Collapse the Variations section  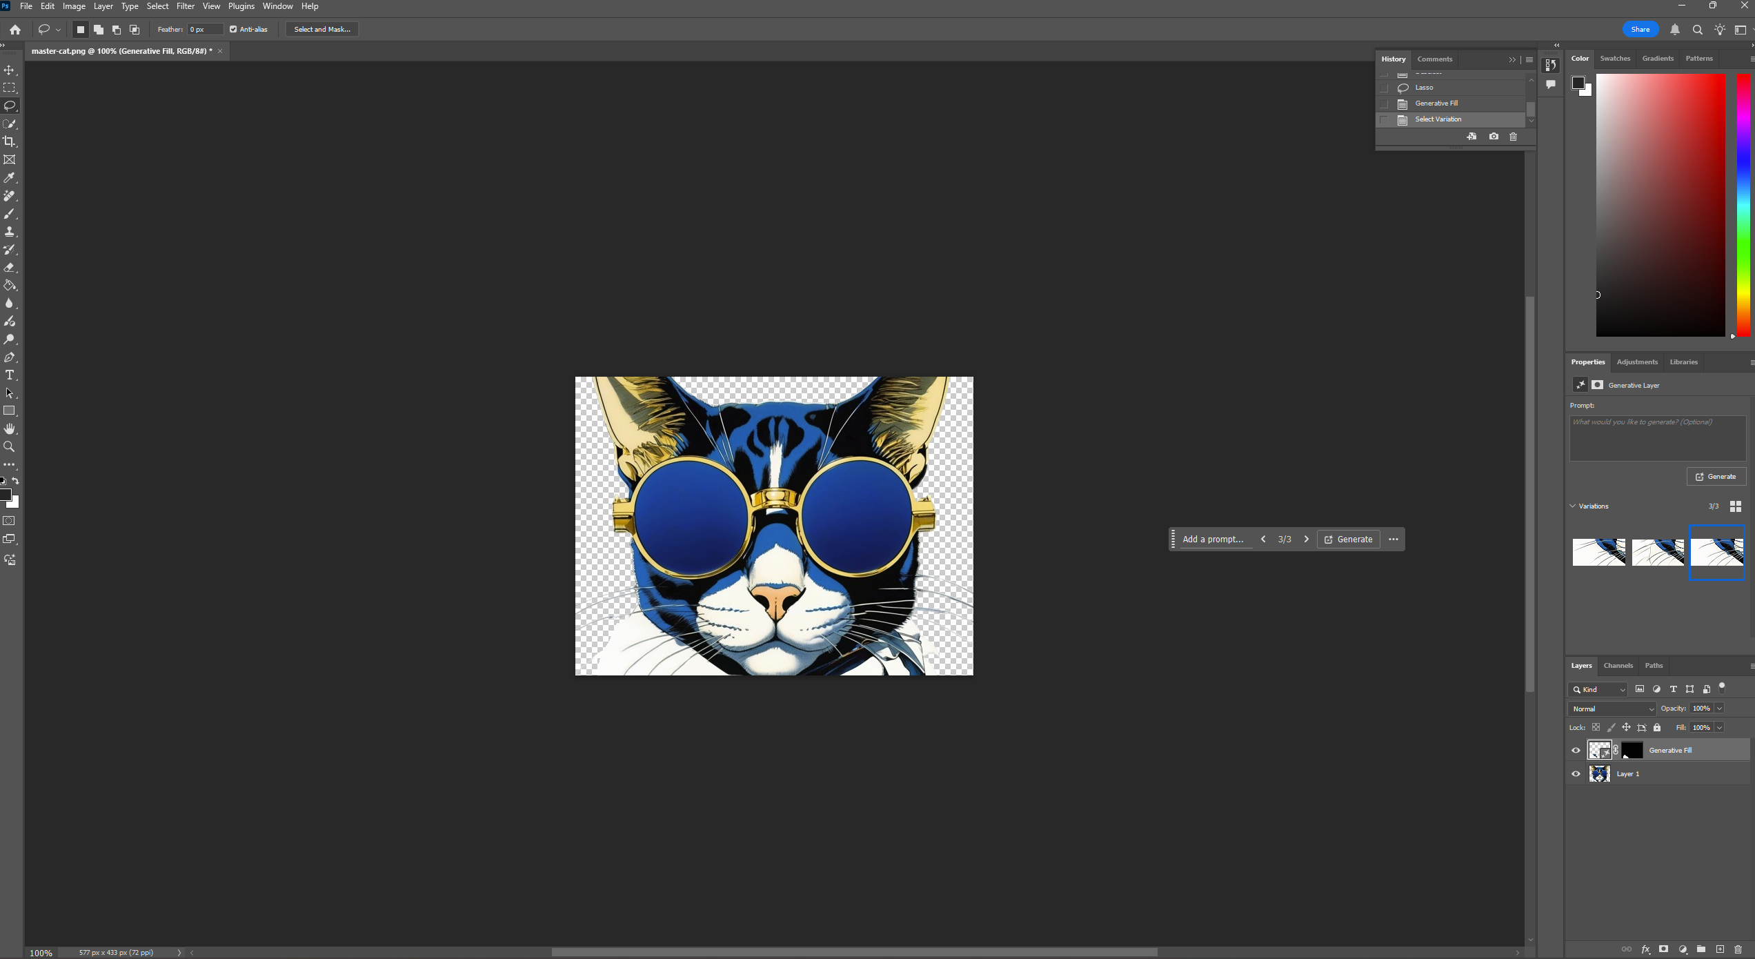(1573, 506)
